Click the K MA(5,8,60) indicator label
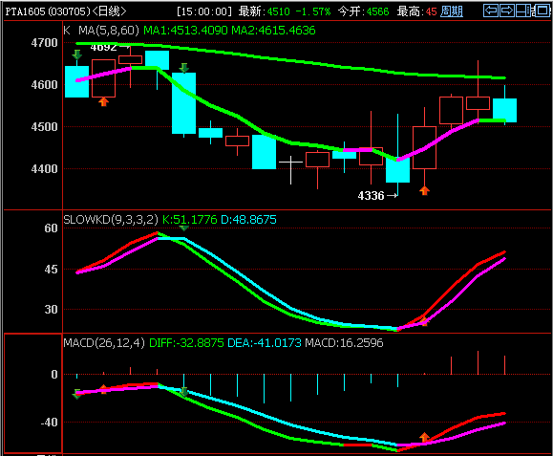This screenshot has width=553, height=456. pos(101,31)
